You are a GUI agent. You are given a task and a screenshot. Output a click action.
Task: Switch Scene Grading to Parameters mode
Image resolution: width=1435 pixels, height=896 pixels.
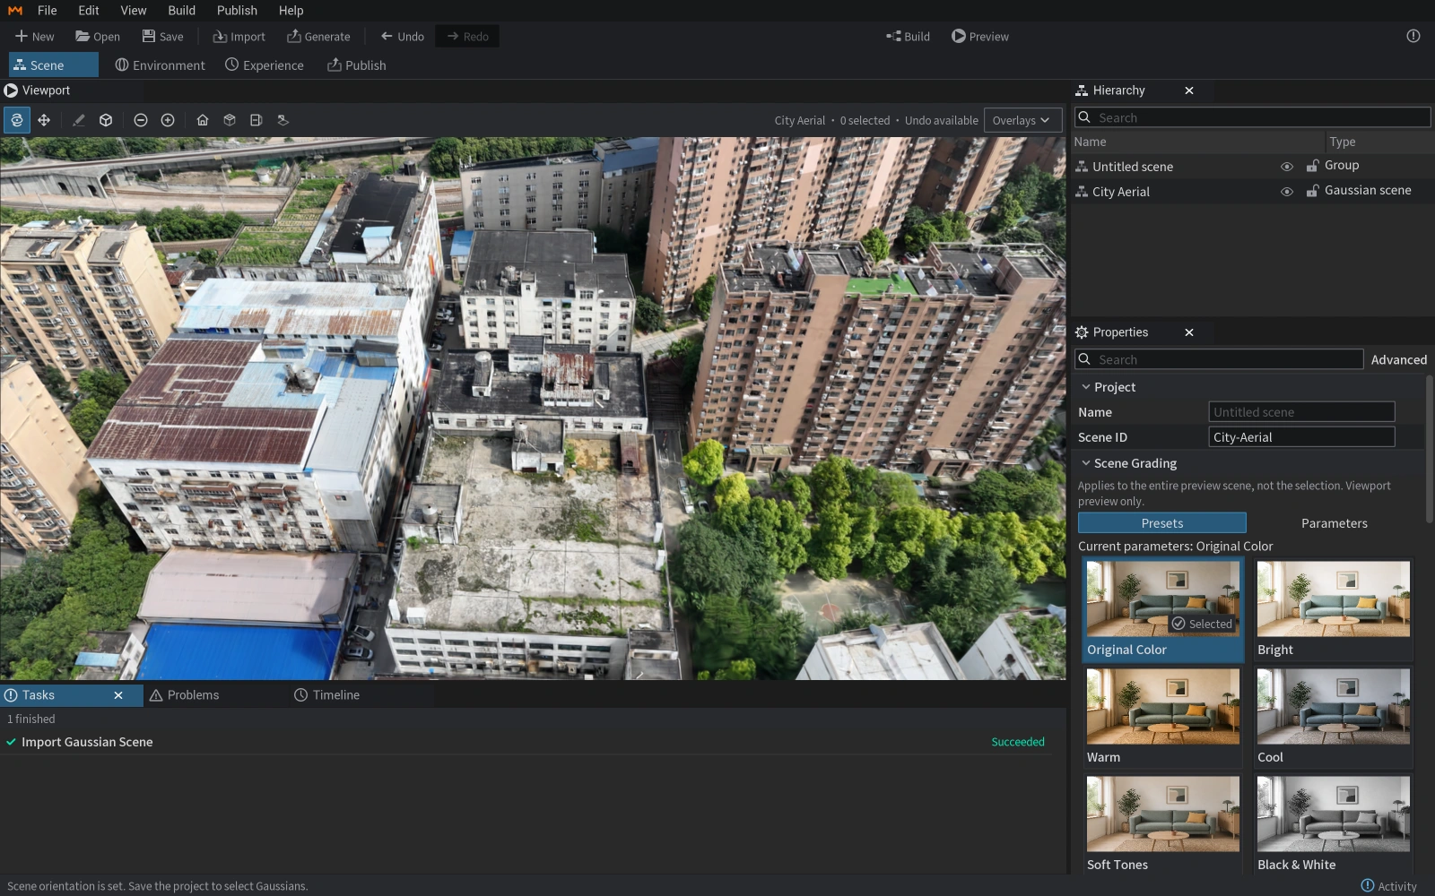pos(1334,523)
